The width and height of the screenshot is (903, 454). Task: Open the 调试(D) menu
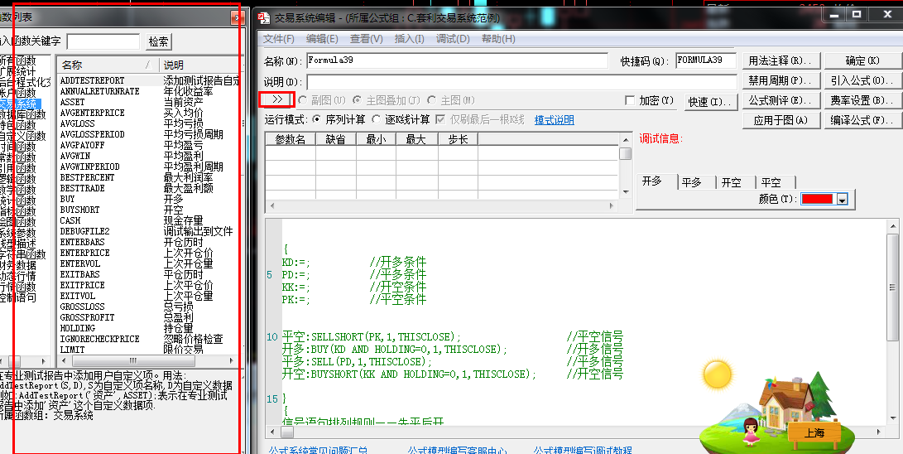[453, 39]
